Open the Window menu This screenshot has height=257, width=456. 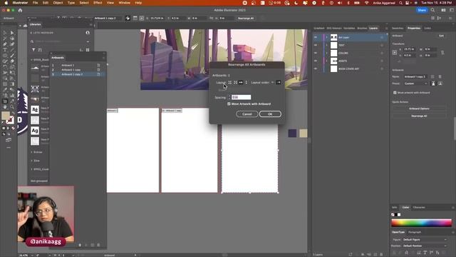point(125,3)
